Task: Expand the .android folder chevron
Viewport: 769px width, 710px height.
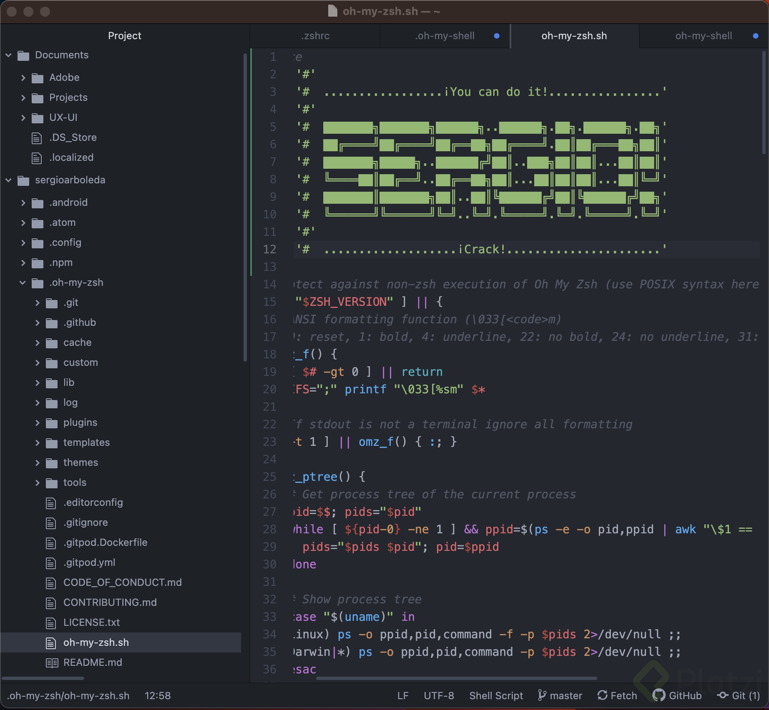Action: pyautogui.click(x=23, y=202)
